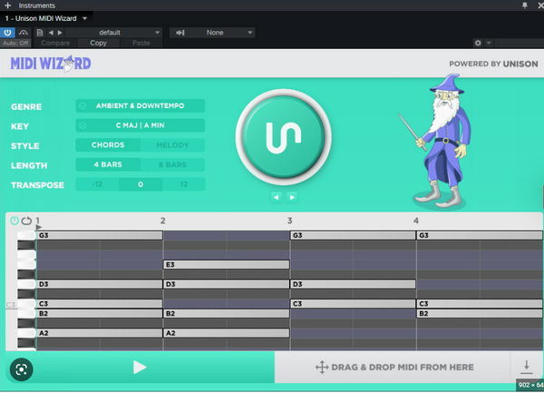Click the big Unison generate button

point(284,137)
